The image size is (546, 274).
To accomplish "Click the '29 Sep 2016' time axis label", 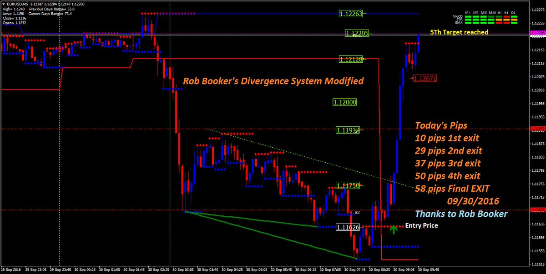I will [11, 269].
